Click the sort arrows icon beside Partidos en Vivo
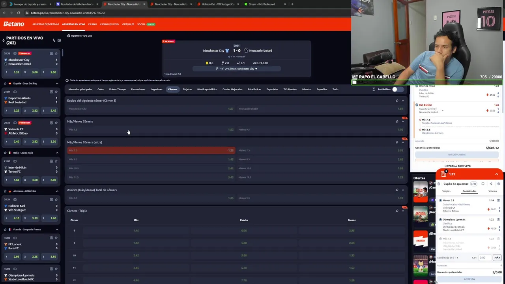Image resolution: width=505 pixels, height=284 pixels. click(x=54, y=40)
